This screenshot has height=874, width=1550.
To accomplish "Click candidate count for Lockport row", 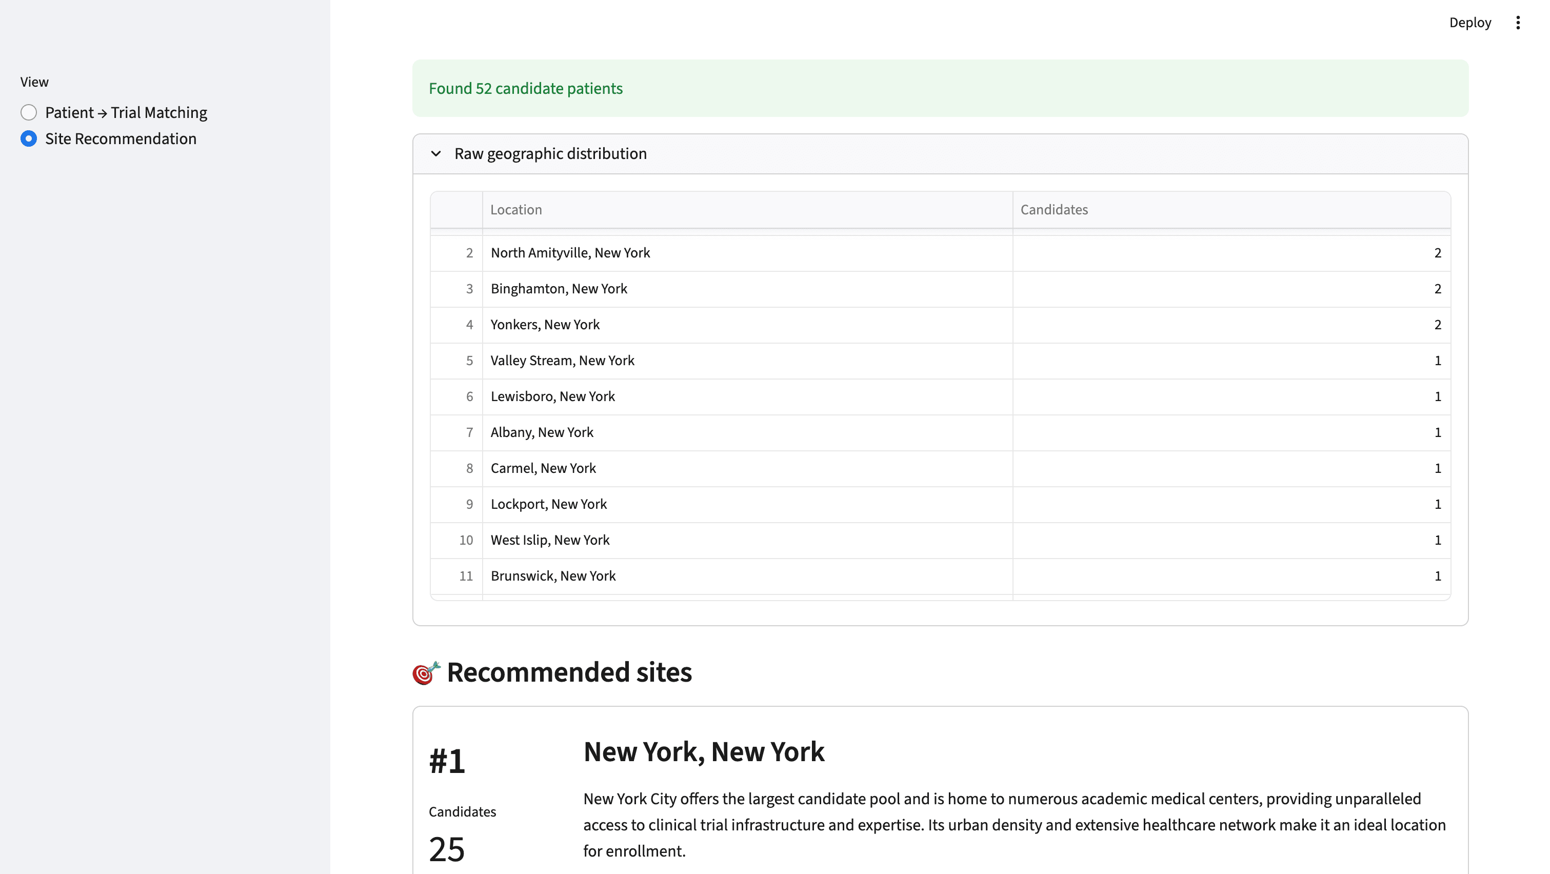I will click(1231, 505).
